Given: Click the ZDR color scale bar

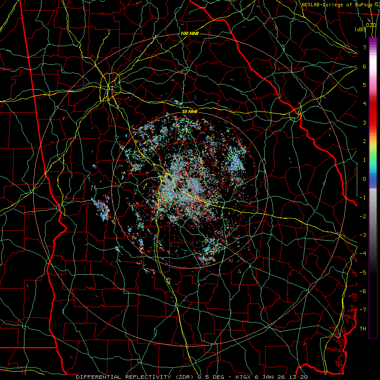Looking at the screenshot, I should point(373,187).
